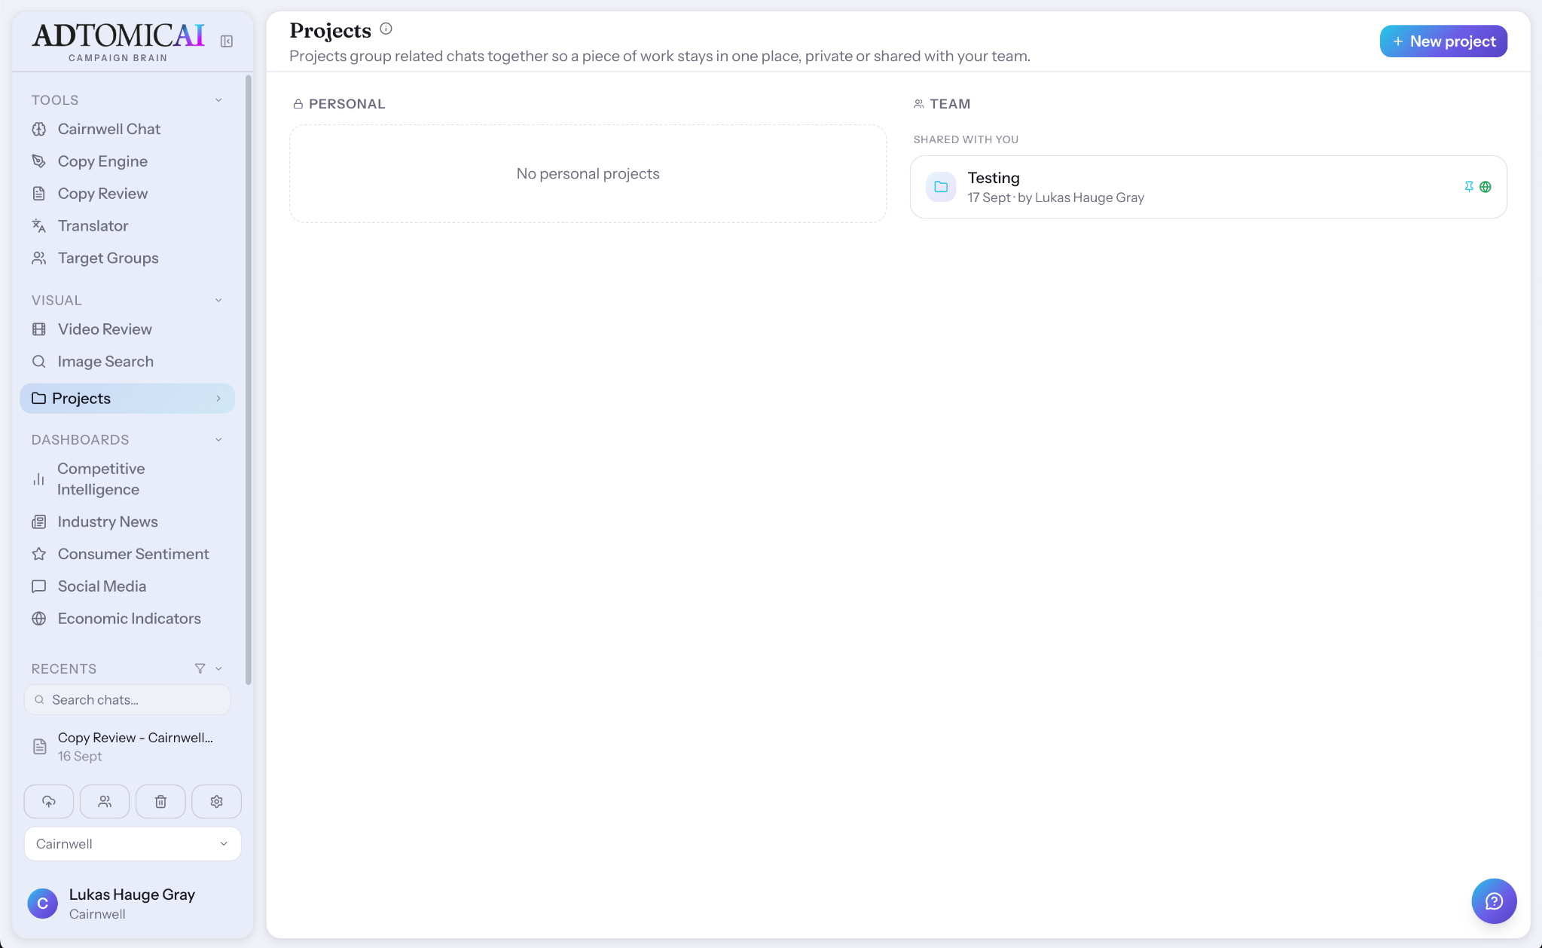Open Competitive Intelligence dashboard

coord(127,479)
